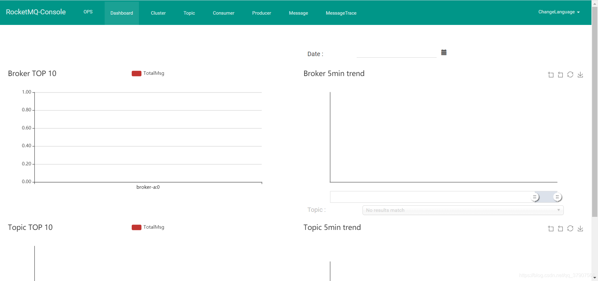Toggle TotalMsg legend in Broker TOP 10
The width and height of the screenshot is (598, 281).
click(x=148, y=73)
